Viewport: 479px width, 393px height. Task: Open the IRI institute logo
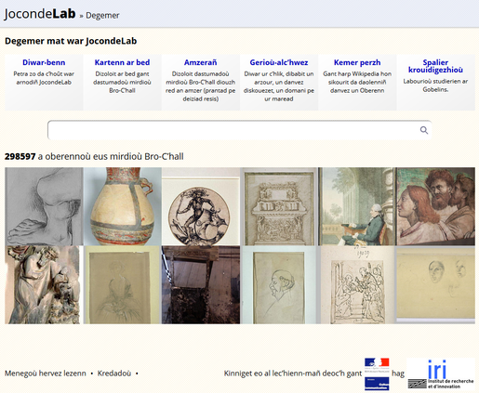click(441, 373)
